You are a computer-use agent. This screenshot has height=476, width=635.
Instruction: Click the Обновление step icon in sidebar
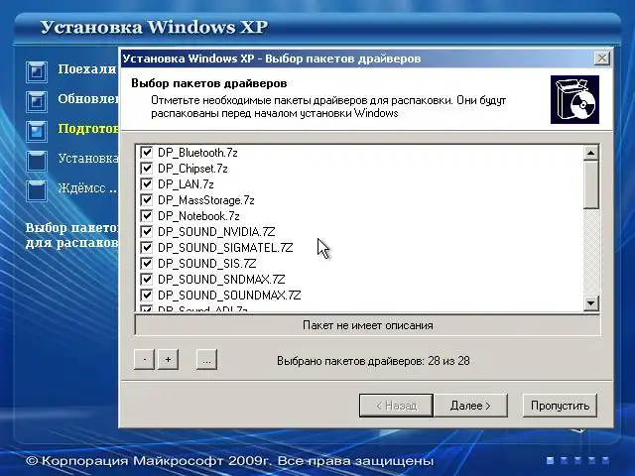point(37,101)
